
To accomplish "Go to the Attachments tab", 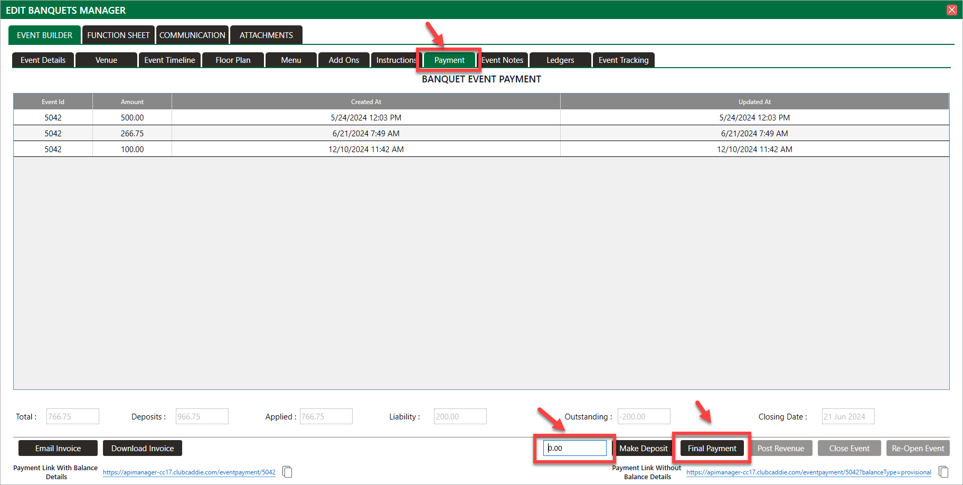I will click(x=266, y=35).
